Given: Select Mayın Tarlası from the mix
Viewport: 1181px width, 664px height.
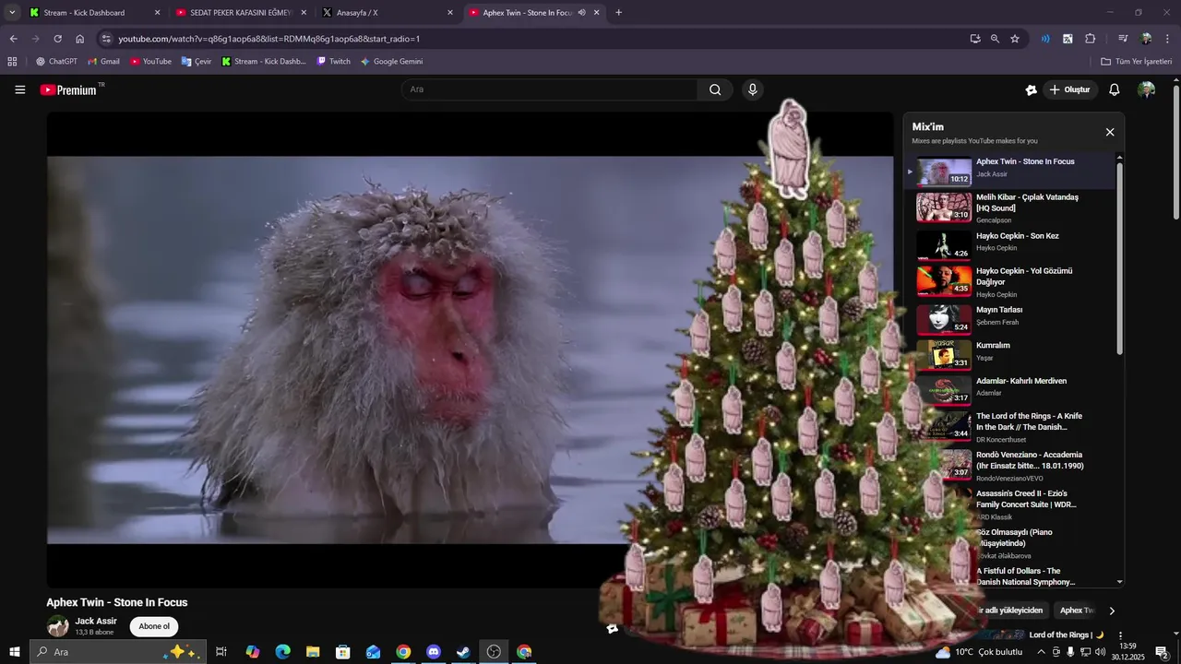Looking at the screenshot, I should [1015, 318].
